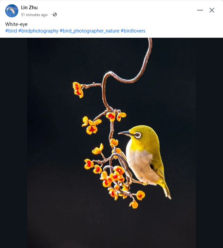Open the #birdphotography hashtag

pyautogui.click(x=38, y=31)
